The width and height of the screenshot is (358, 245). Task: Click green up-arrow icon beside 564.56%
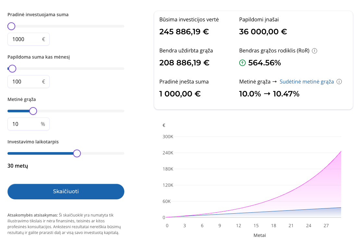[242, 63]
